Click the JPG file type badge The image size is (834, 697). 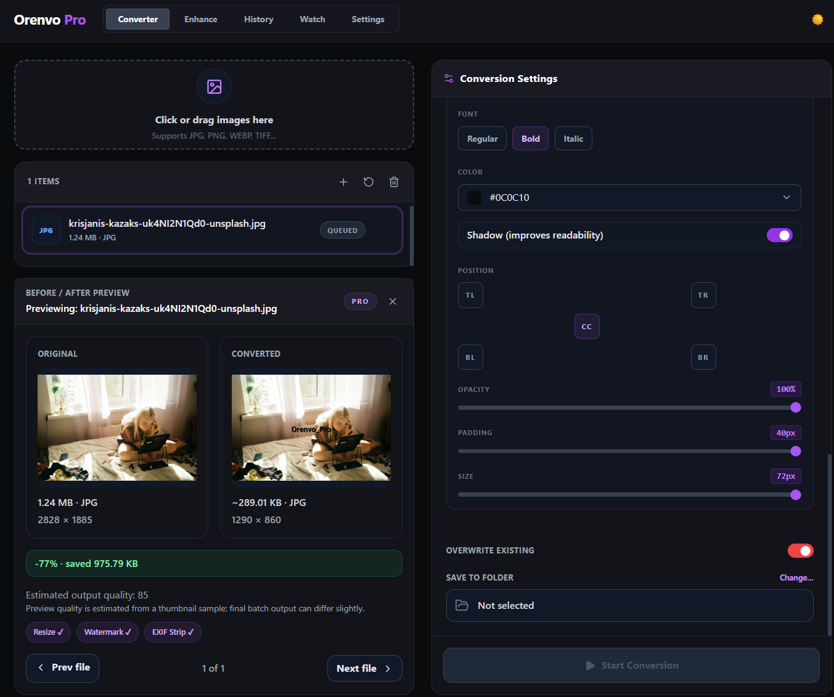tap(46, 230)
